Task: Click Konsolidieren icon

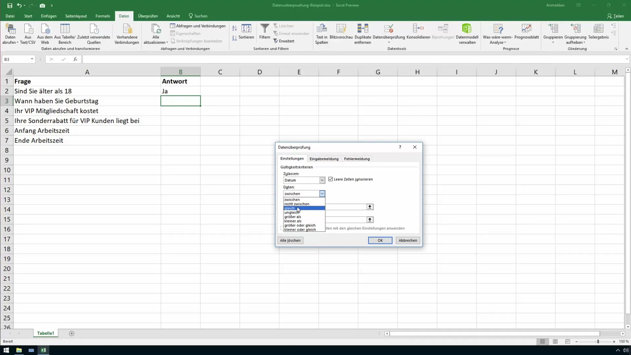Action: click(418, 32)
